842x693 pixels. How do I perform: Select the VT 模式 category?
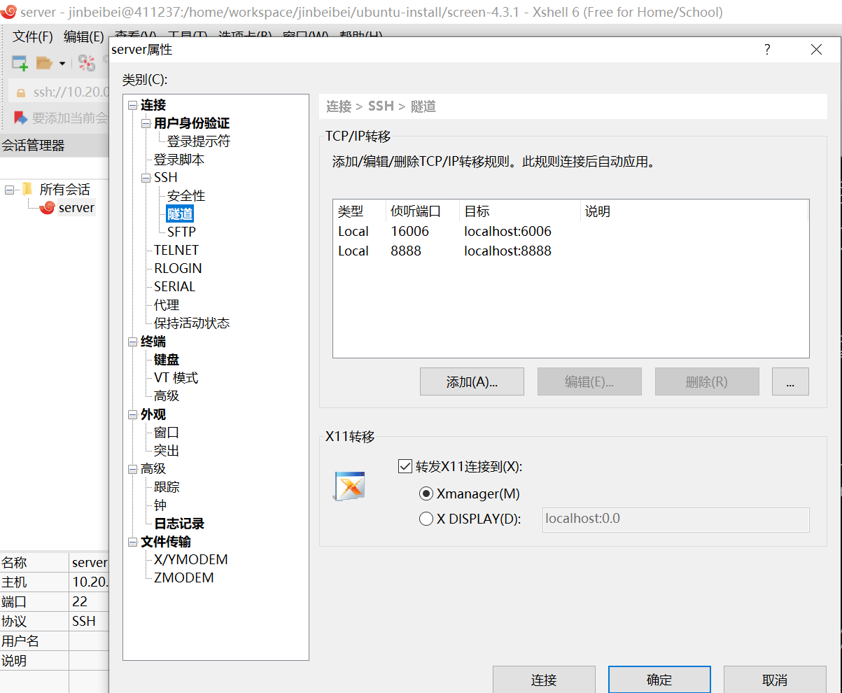176,378
